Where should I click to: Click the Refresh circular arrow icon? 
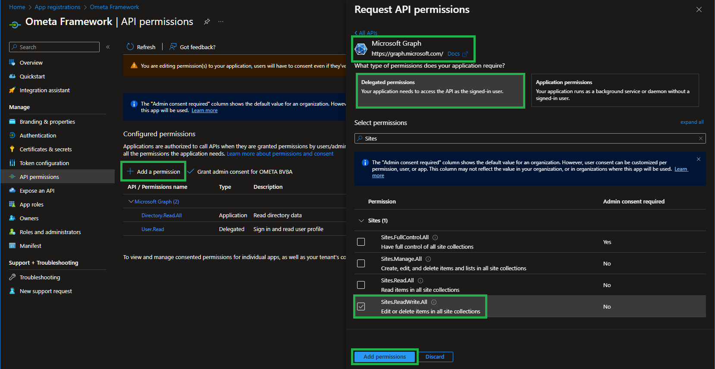tap(130, 47)
